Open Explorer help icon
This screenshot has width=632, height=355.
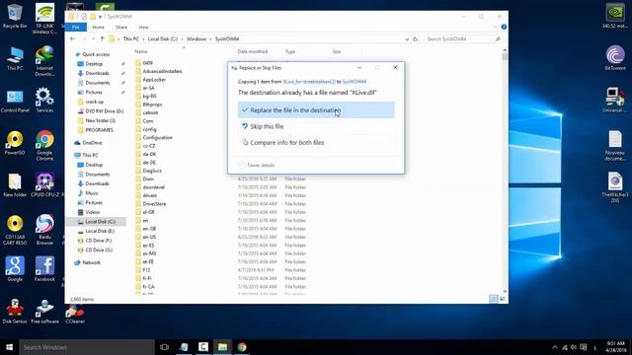[504, 27]
